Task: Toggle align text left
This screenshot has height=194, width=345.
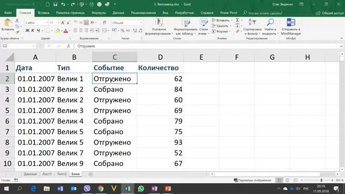Action: (75, 30)
